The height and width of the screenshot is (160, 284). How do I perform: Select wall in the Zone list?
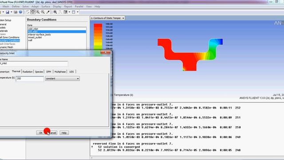point(57,40)
